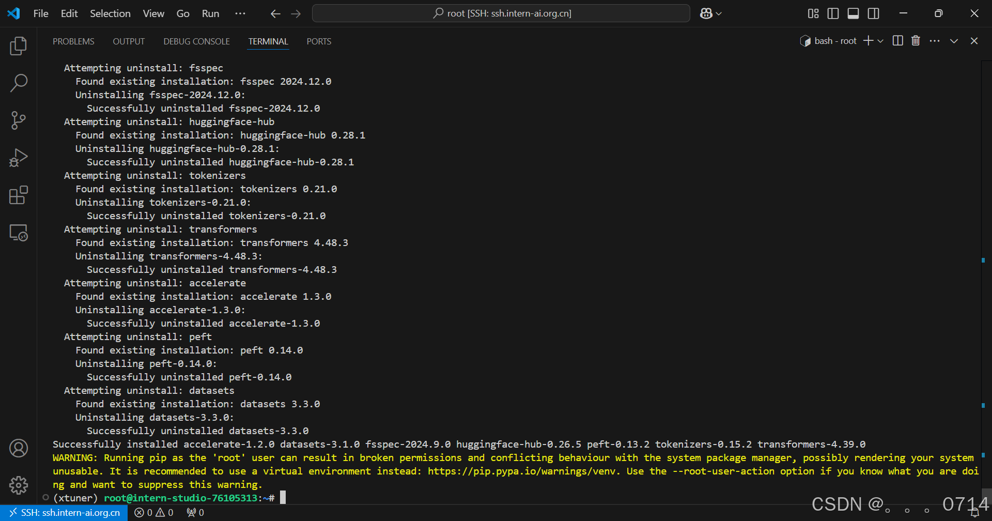Toggle the secondary side bar
This screenshot has height=521, width=992.
click(874, 13)
